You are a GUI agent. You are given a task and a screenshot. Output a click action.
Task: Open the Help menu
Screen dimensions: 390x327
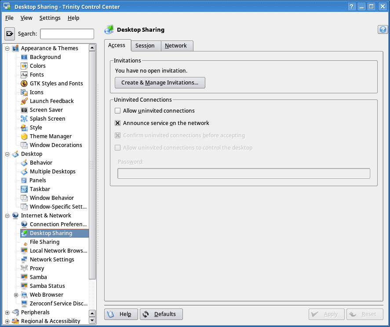pos(73,18)
